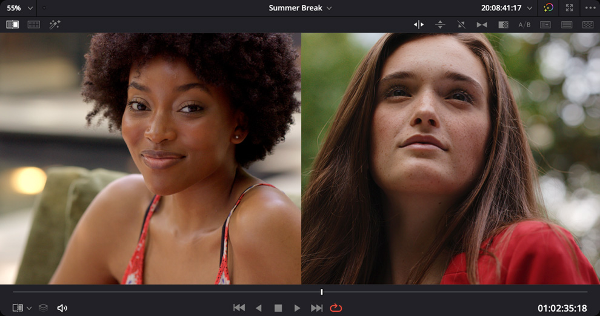The height and width of the screenshot is (316, 600).
Task: Select horizontal wipe mode
Action: (x=419, y=25)
